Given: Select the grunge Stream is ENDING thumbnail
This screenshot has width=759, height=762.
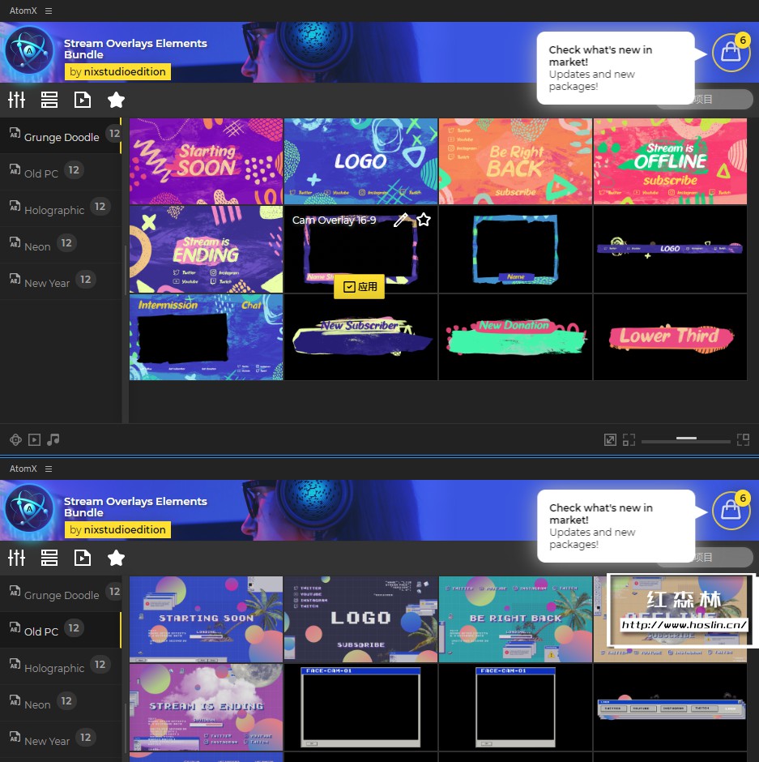Looking at the screenshot, I should 206,250.
